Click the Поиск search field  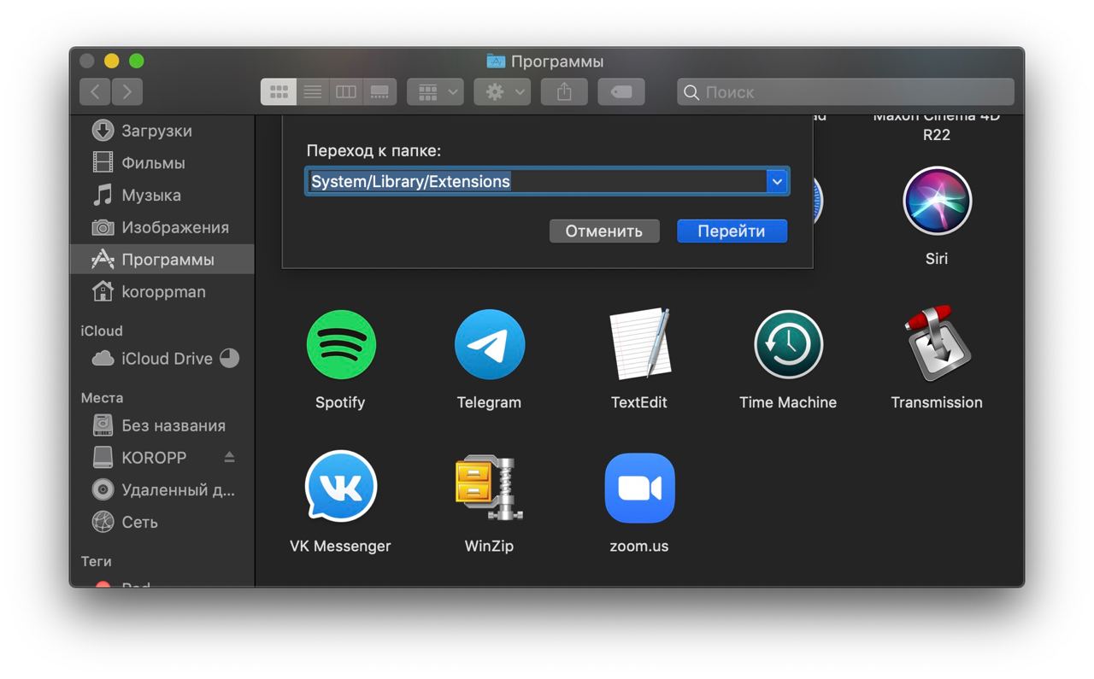tap(845, 92)
